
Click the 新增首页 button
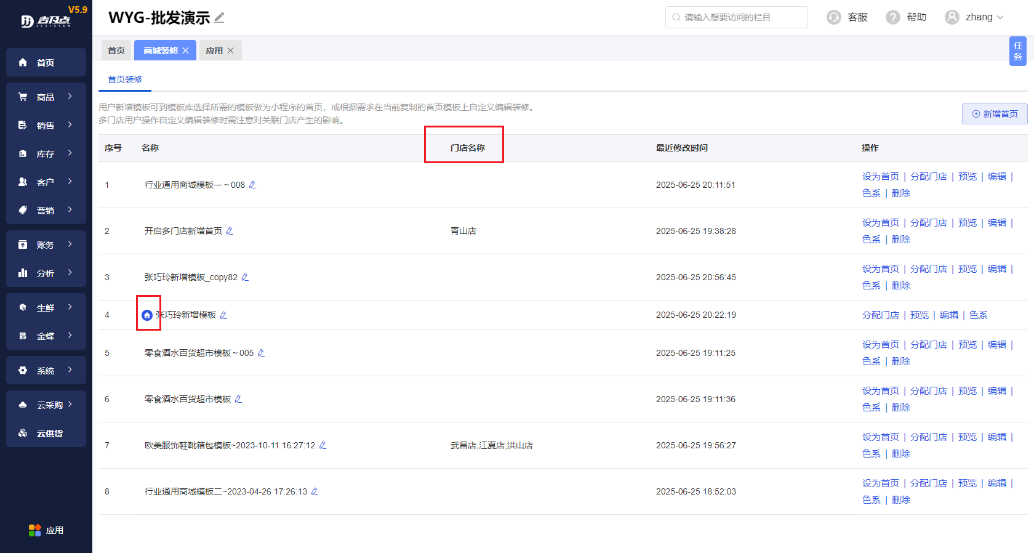[995, 114]
